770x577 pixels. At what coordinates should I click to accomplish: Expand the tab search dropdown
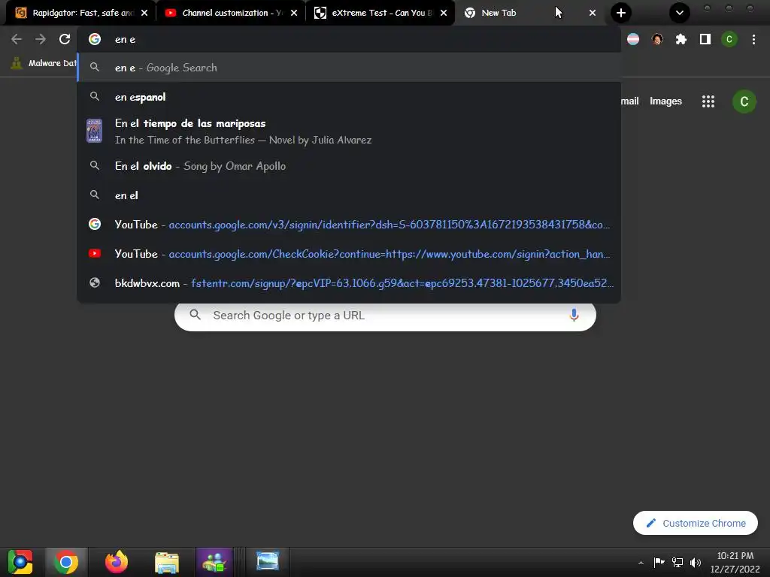680,13
